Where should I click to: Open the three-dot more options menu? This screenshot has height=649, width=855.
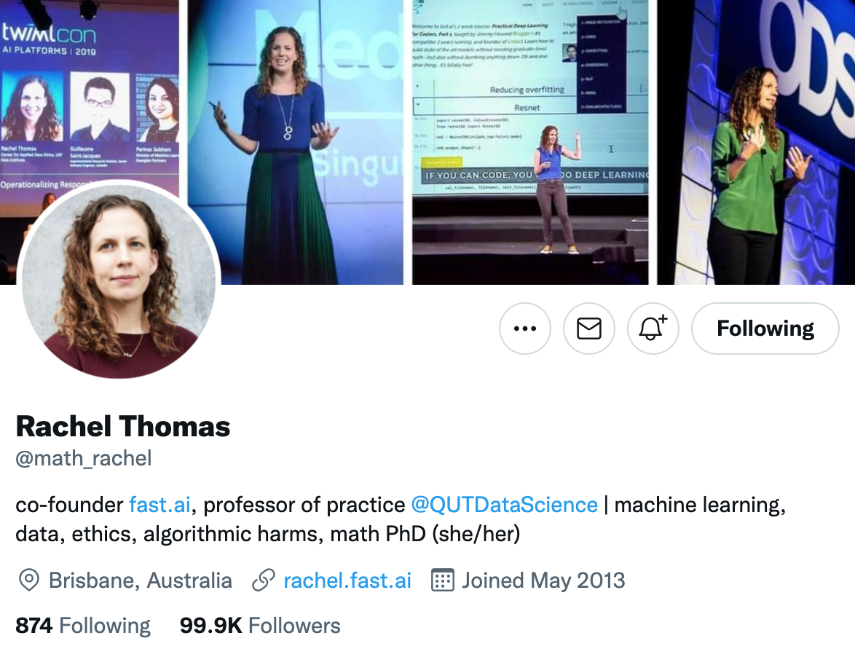tap(524, 329)
